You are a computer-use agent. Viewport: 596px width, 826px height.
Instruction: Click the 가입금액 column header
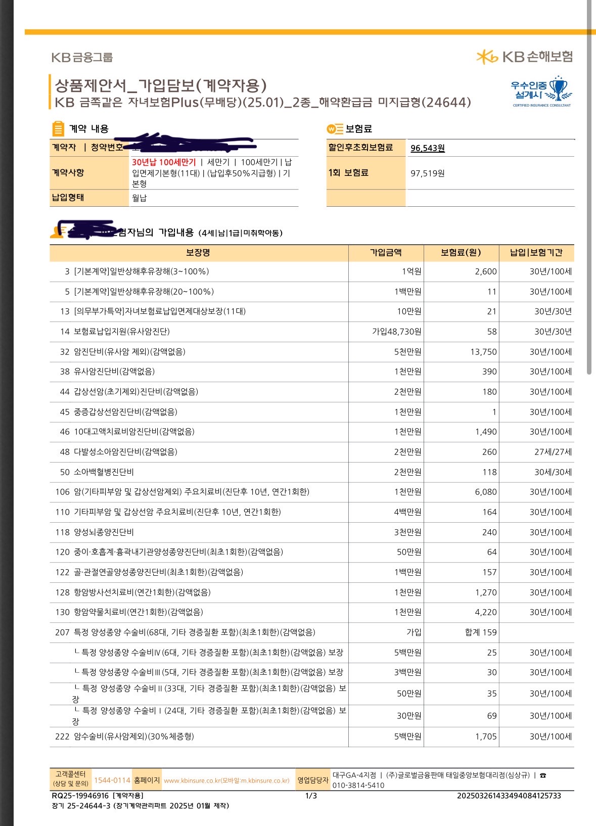[386, 253]
